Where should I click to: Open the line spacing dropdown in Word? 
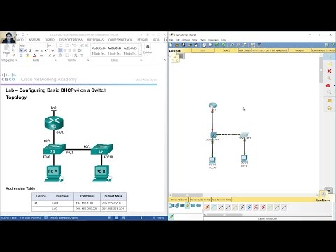pos(80,50)
